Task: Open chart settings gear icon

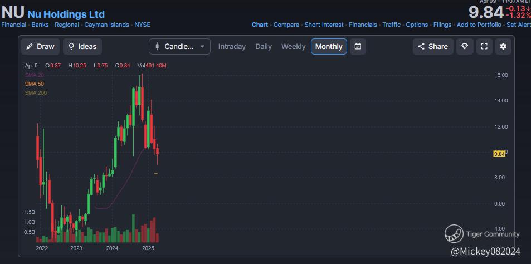Action: click(x=503, y=47)
